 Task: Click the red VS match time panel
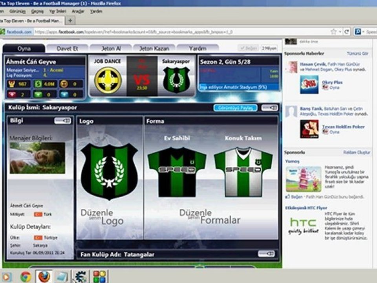point(142,76)
